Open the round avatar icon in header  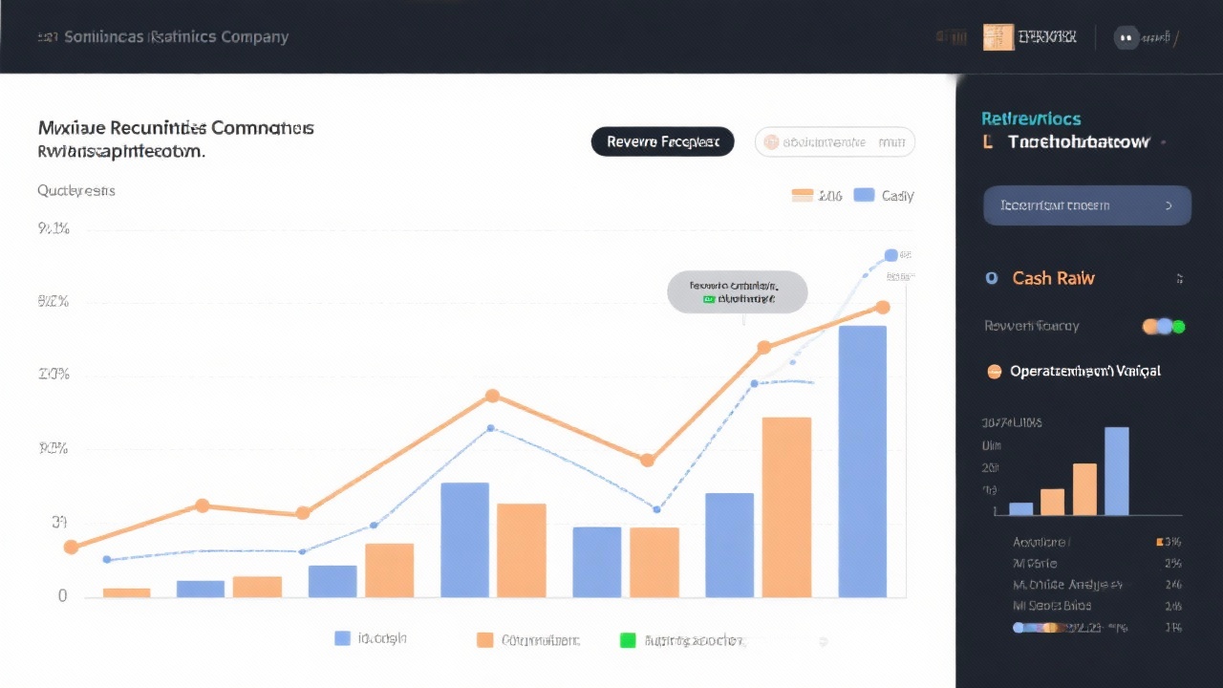tap(1125, 38)
